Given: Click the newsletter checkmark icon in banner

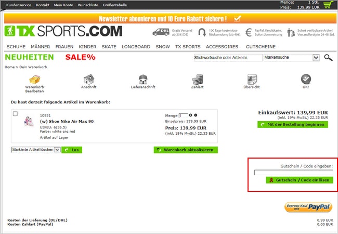Looking at the screenshot, I should tap(237, 19).
